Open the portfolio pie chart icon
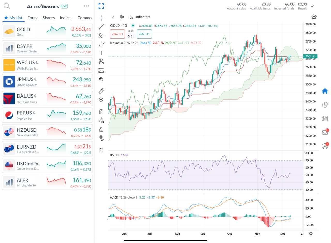 pos(325,105)
